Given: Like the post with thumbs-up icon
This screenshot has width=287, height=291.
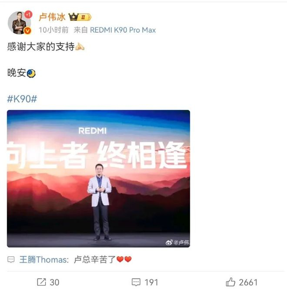Looking at the screenshot, I should point(230,282).
